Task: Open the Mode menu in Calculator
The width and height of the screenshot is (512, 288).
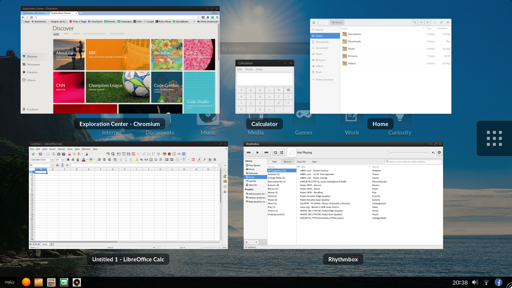Action: click(249, 69)
